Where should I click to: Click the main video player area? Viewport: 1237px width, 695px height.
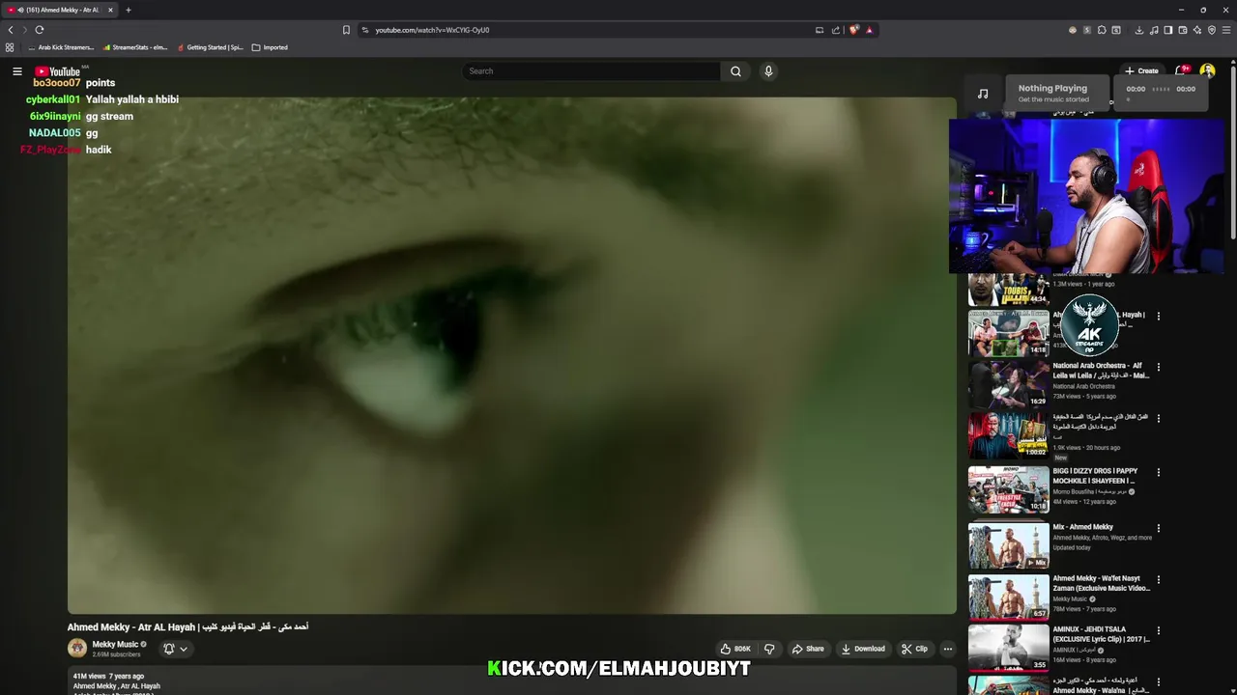tap(512, 355)
